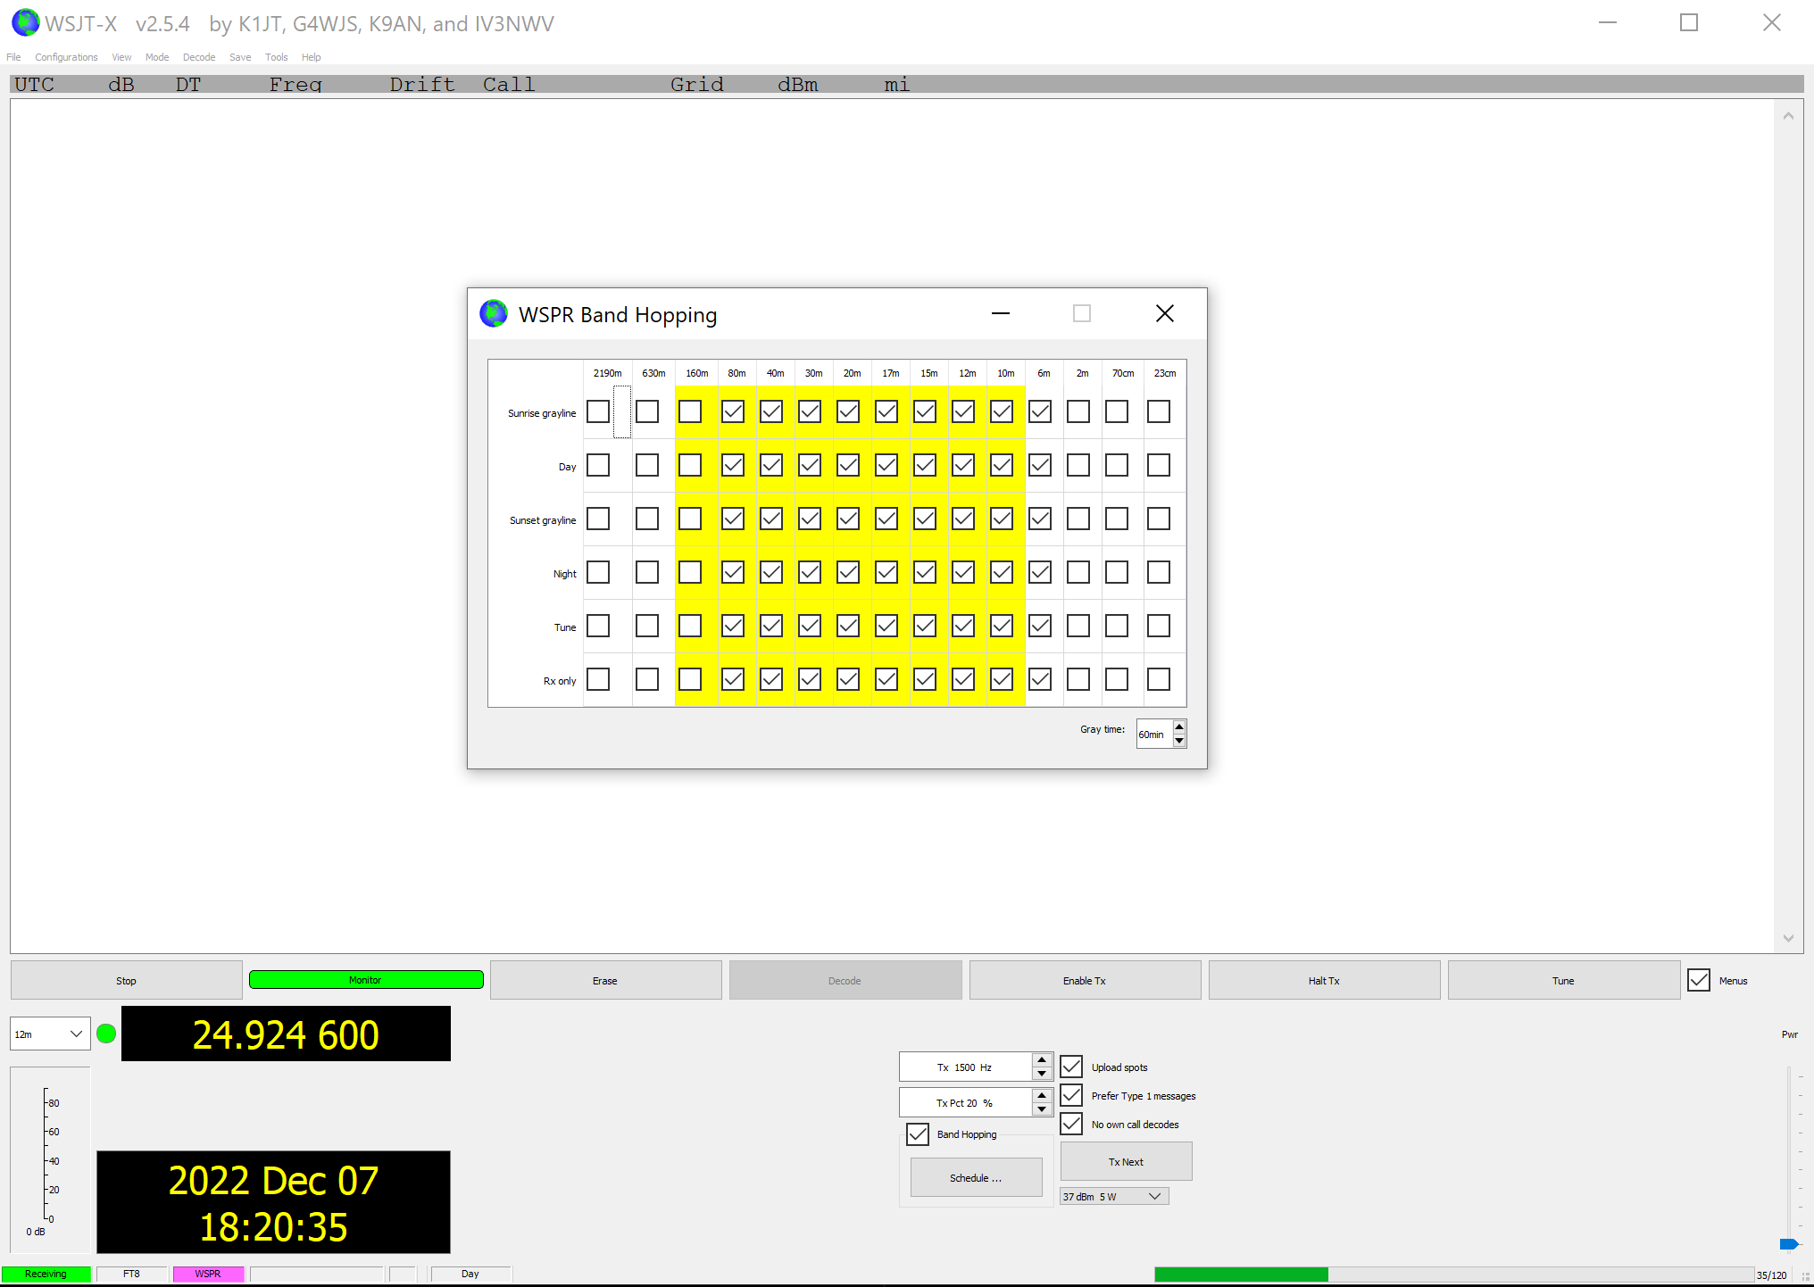Click the WSJT-X globe application icon
Screen dimensions: 1814x1287
(26, 22)
